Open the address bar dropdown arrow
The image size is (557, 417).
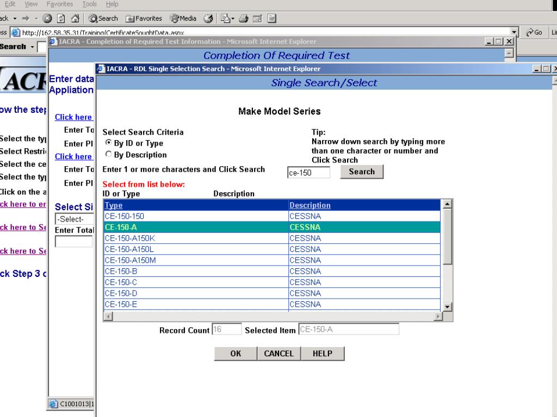512,33
